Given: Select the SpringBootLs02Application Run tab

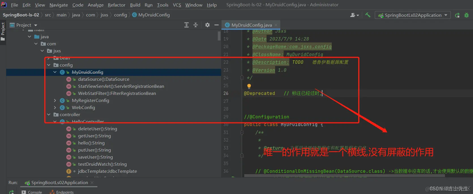Looking at the screenshot, I should [x=59, y=183].
